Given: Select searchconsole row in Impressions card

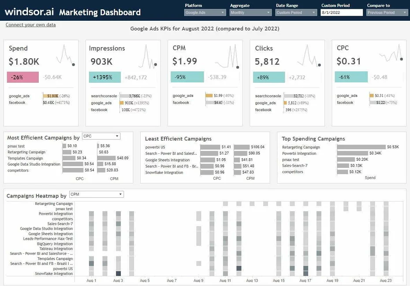Looking at the screenshot, I should pyautogui.click(x=122, y=96).
